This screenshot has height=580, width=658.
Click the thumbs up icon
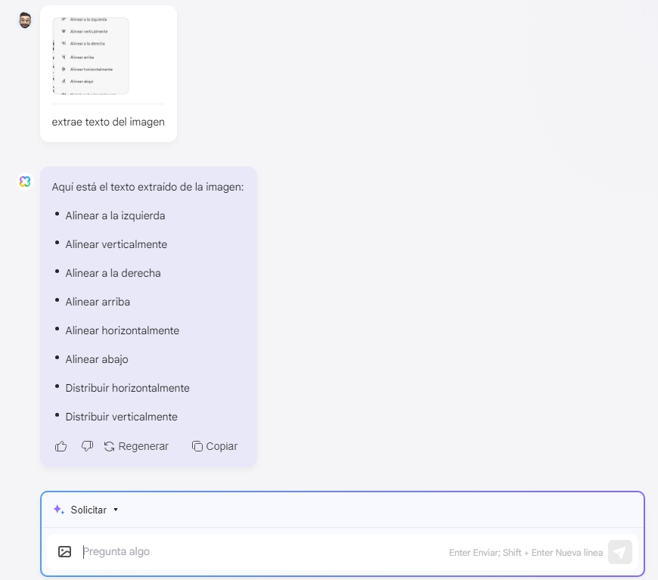[61, 446]
